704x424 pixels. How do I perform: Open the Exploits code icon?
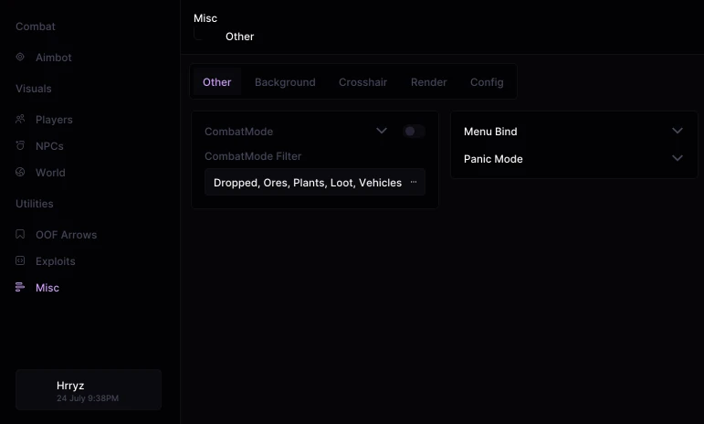point(20,260)
